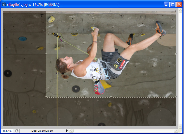Click the left-middle crop handle

pos(46,54)
